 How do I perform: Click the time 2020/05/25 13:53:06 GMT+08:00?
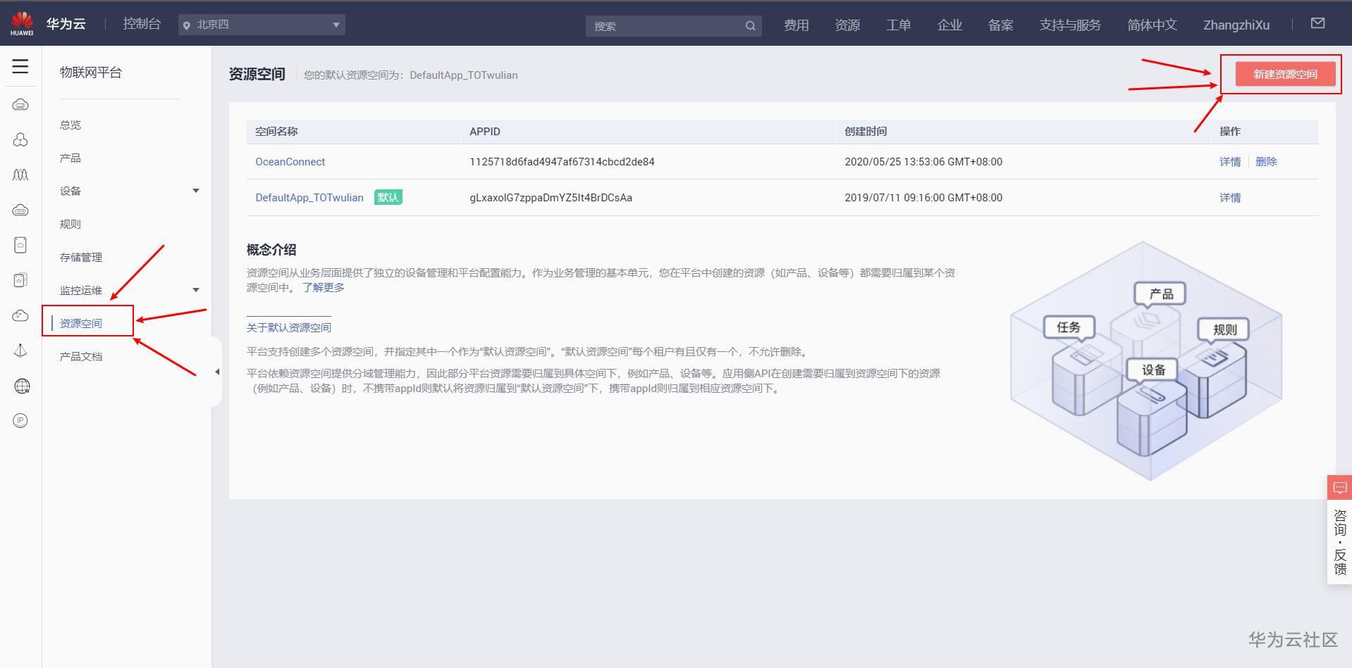coord(923,162)
